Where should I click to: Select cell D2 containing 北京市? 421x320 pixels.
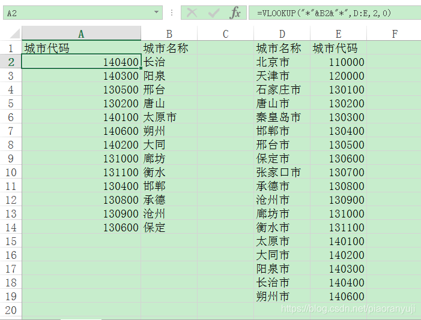pos(282,62)
